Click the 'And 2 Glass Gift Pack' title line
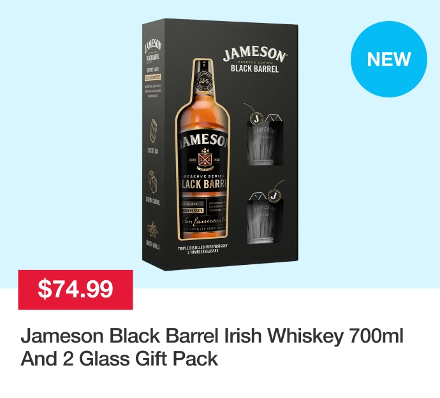The height and width of the screenshot is (398, 440). (119, 359)
